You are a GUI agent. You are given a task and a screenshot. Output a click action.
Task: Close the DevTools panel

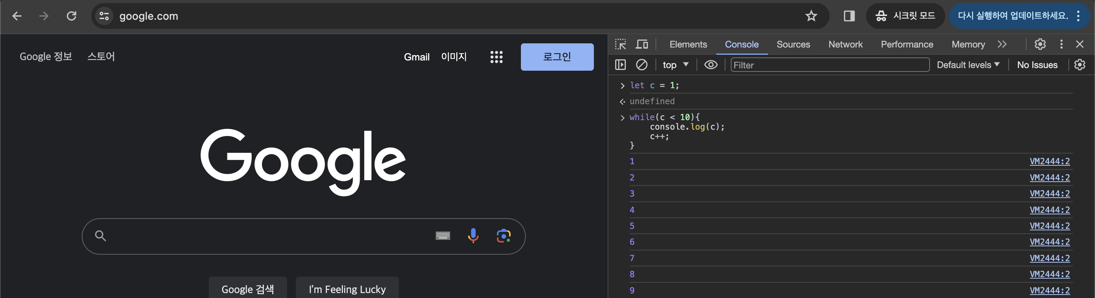[x=1079, y=44]
